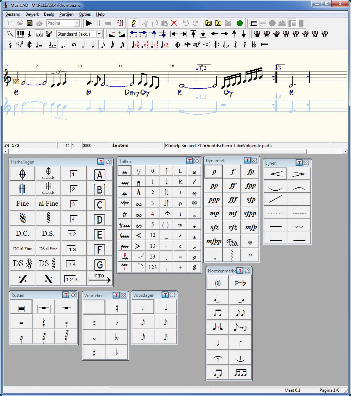Open Voortekens panel filter dropdown
Image resolution: width=351 pixels, height=396 pixels.
coord(116,295)
